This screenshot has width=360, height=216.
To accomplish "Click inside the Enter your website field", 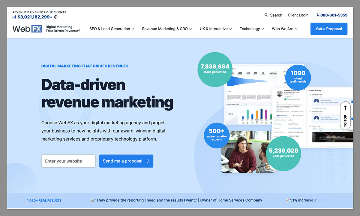I will click(68, 161).
